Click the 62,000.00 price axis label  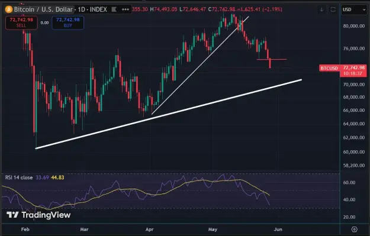click(x=353, y=137)
